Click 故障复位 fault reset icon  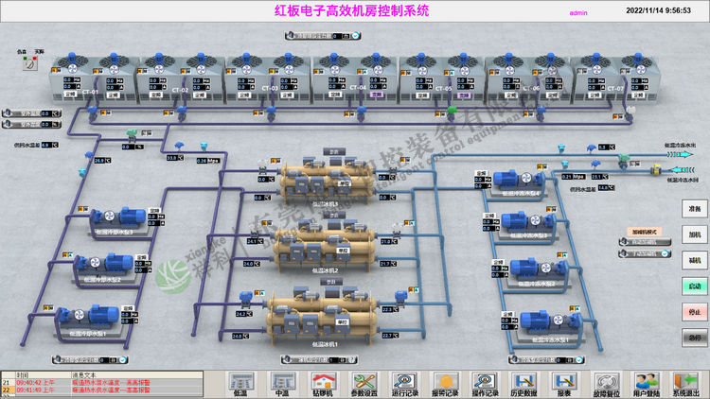[607, 382]
